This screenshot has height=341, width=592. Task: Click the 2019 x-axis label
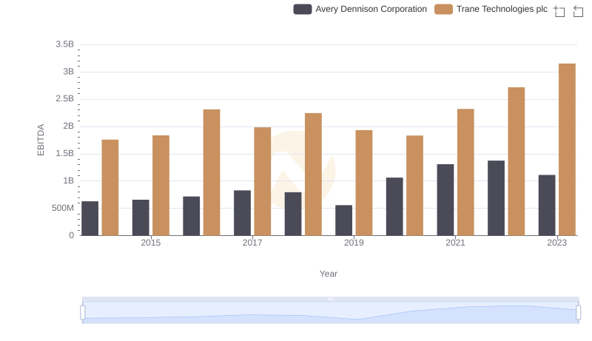354,243
